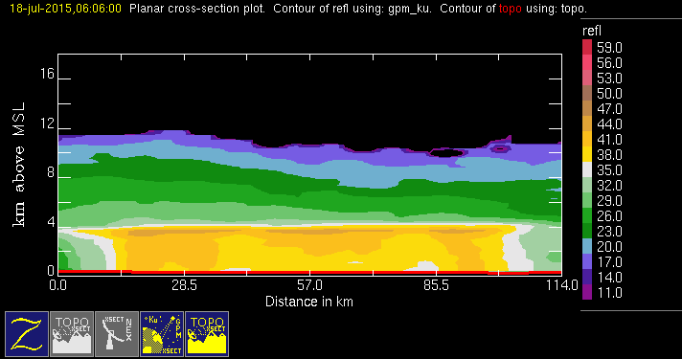Click the 'Distance in km' axis label
The image size is (682, 359).
[309, 302]
